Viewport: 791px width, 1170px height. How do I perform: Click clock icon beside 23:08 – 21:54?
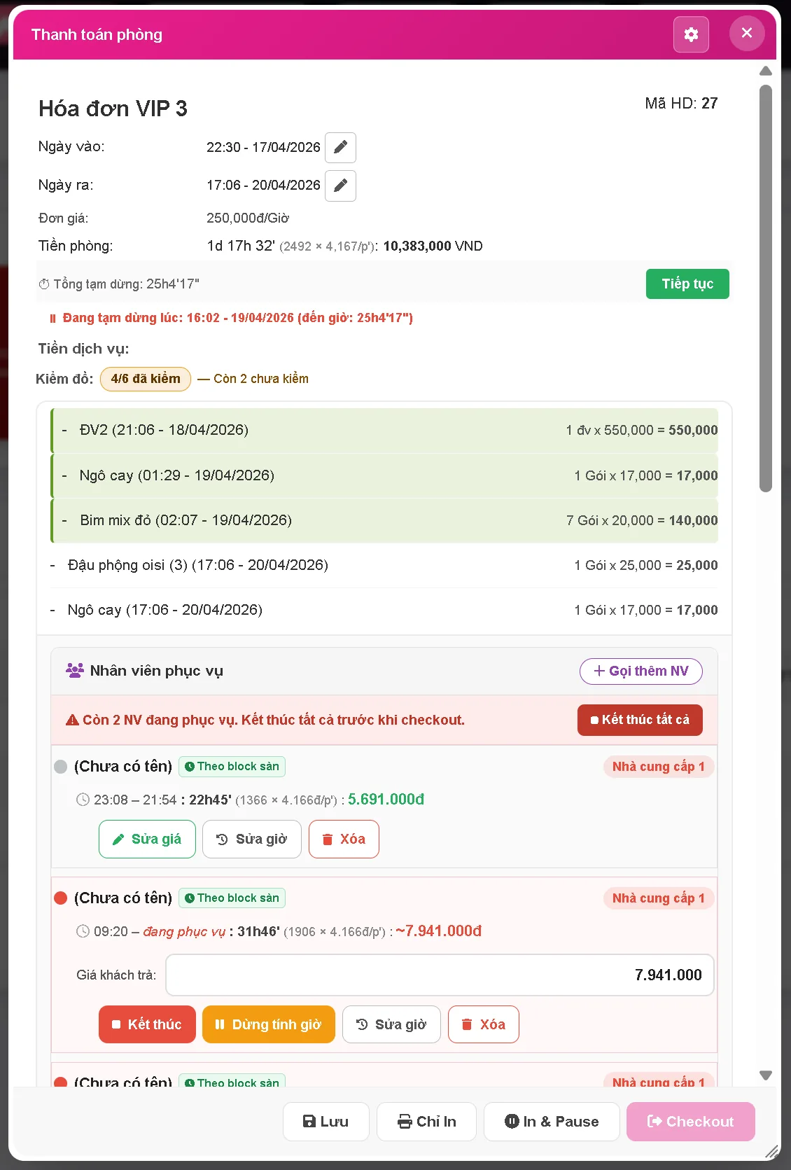83,800
